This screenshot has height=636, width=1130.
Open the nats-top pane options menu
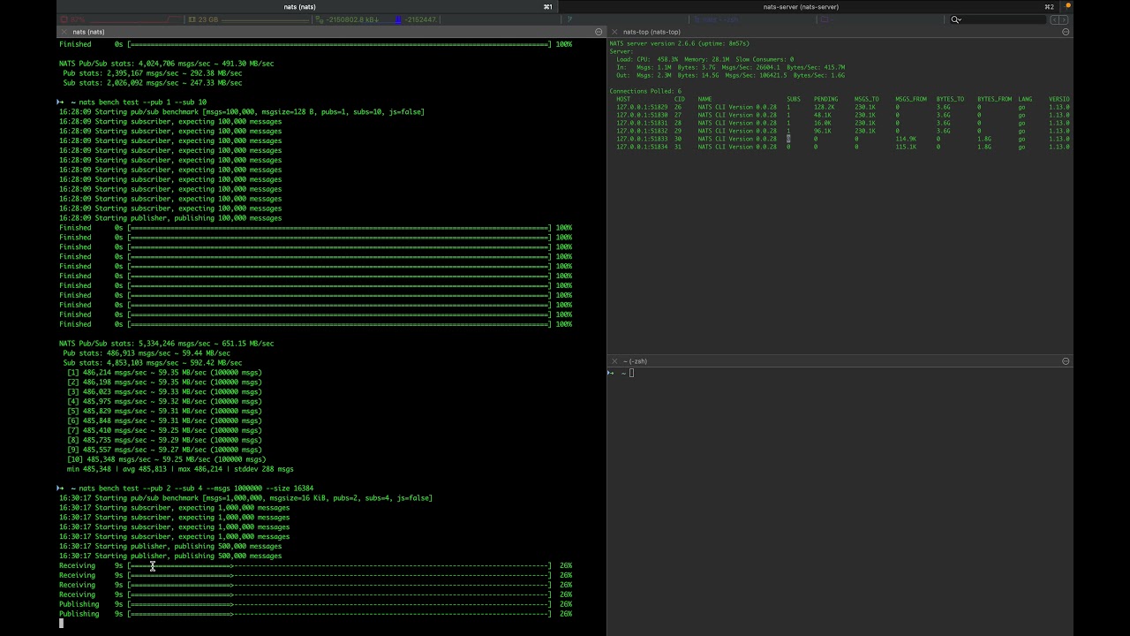click(x=1066, y=32)
